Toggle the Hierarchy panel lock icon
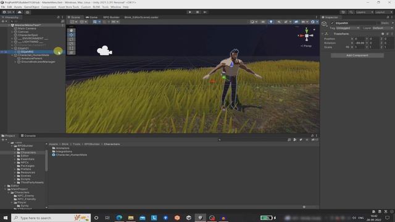Screen dimensions: 395x222 coord(58,17)
